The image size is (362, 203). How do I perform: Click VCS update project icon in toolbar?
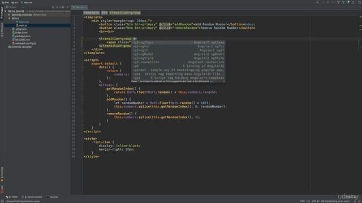click(338, 2)
